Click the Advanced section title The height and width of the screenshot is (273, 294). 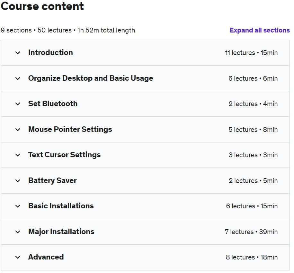click(x=46, y=257)
